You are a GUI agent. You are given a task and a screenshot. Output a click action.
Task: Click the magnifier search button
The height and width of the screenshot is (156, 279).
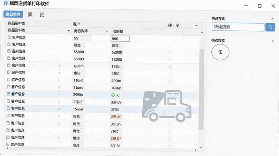pyautogui.click(x=270, y=27)
